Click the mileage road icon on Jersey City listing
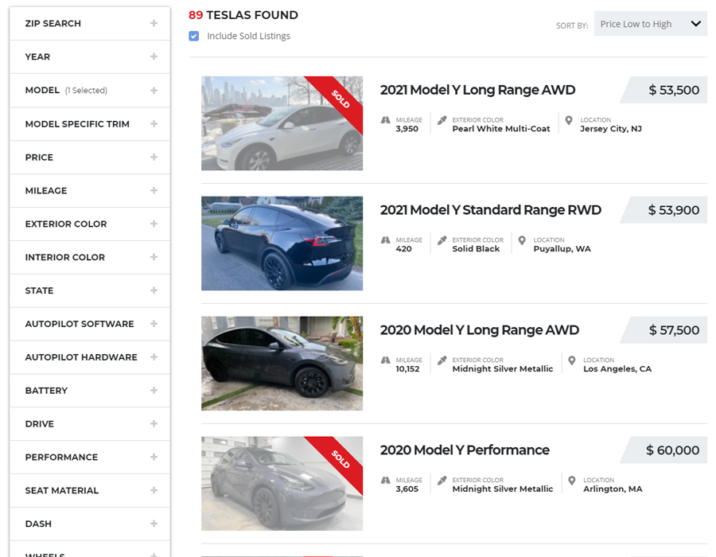Viewport: 716px width, 557px height. click(x=386, y=121)
